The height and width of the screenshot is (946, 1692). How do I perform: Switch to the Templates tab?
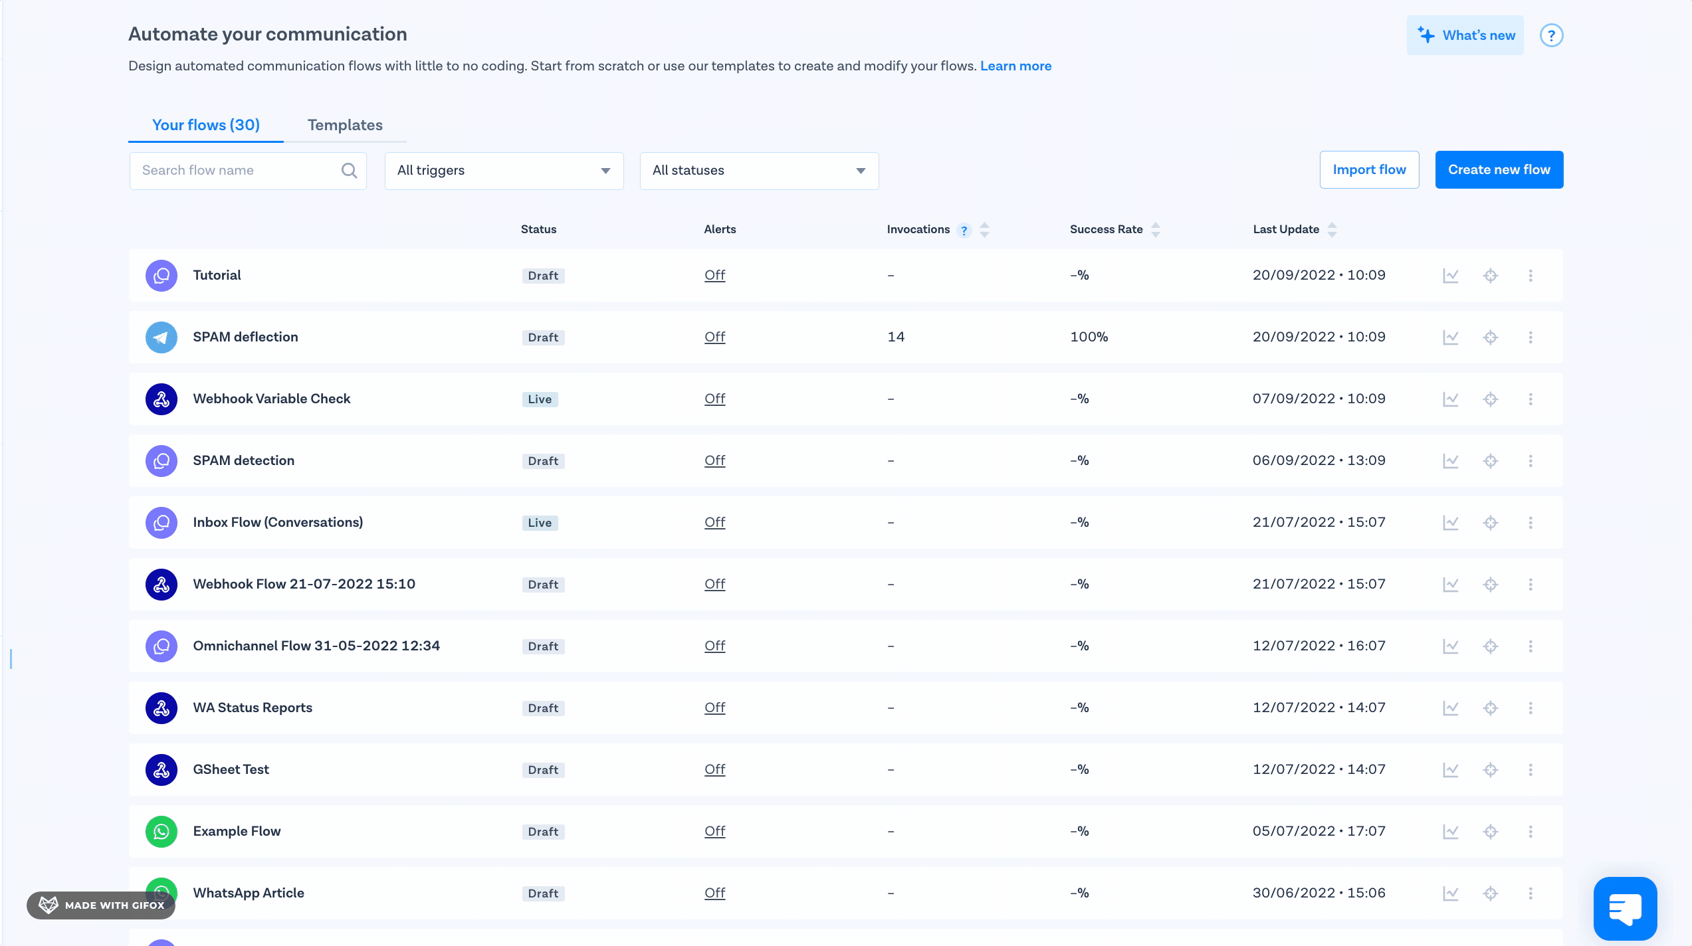tap(345, 125)
